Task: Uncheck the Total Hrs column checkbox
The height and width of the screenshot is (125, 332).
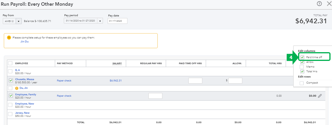Action: pyautogui.click(x=302, y=72)
